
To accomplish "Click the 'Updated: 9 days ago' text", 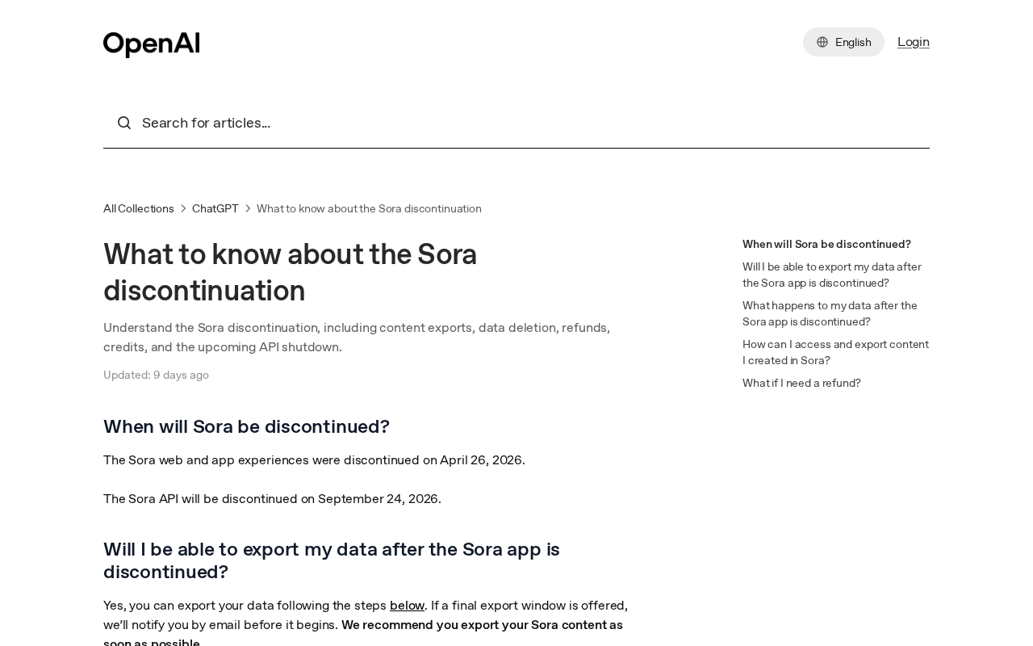I will click(x=156, y=375).
